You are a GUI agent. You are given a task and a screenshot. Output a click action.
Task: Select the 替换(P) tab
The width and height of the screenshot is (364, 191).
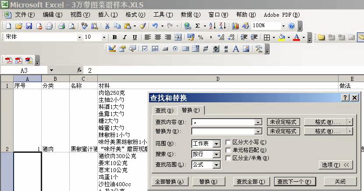click(x=191, y=110)
